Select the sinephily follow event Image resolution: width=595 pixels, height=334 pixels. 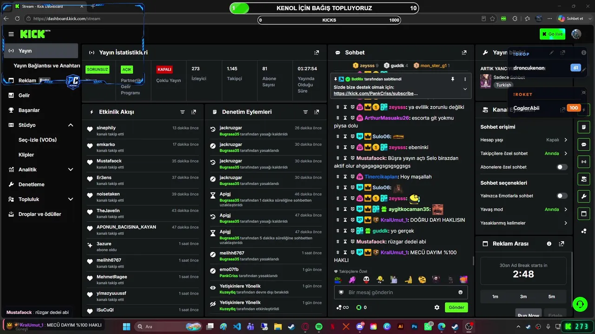(x=143, y=130)
